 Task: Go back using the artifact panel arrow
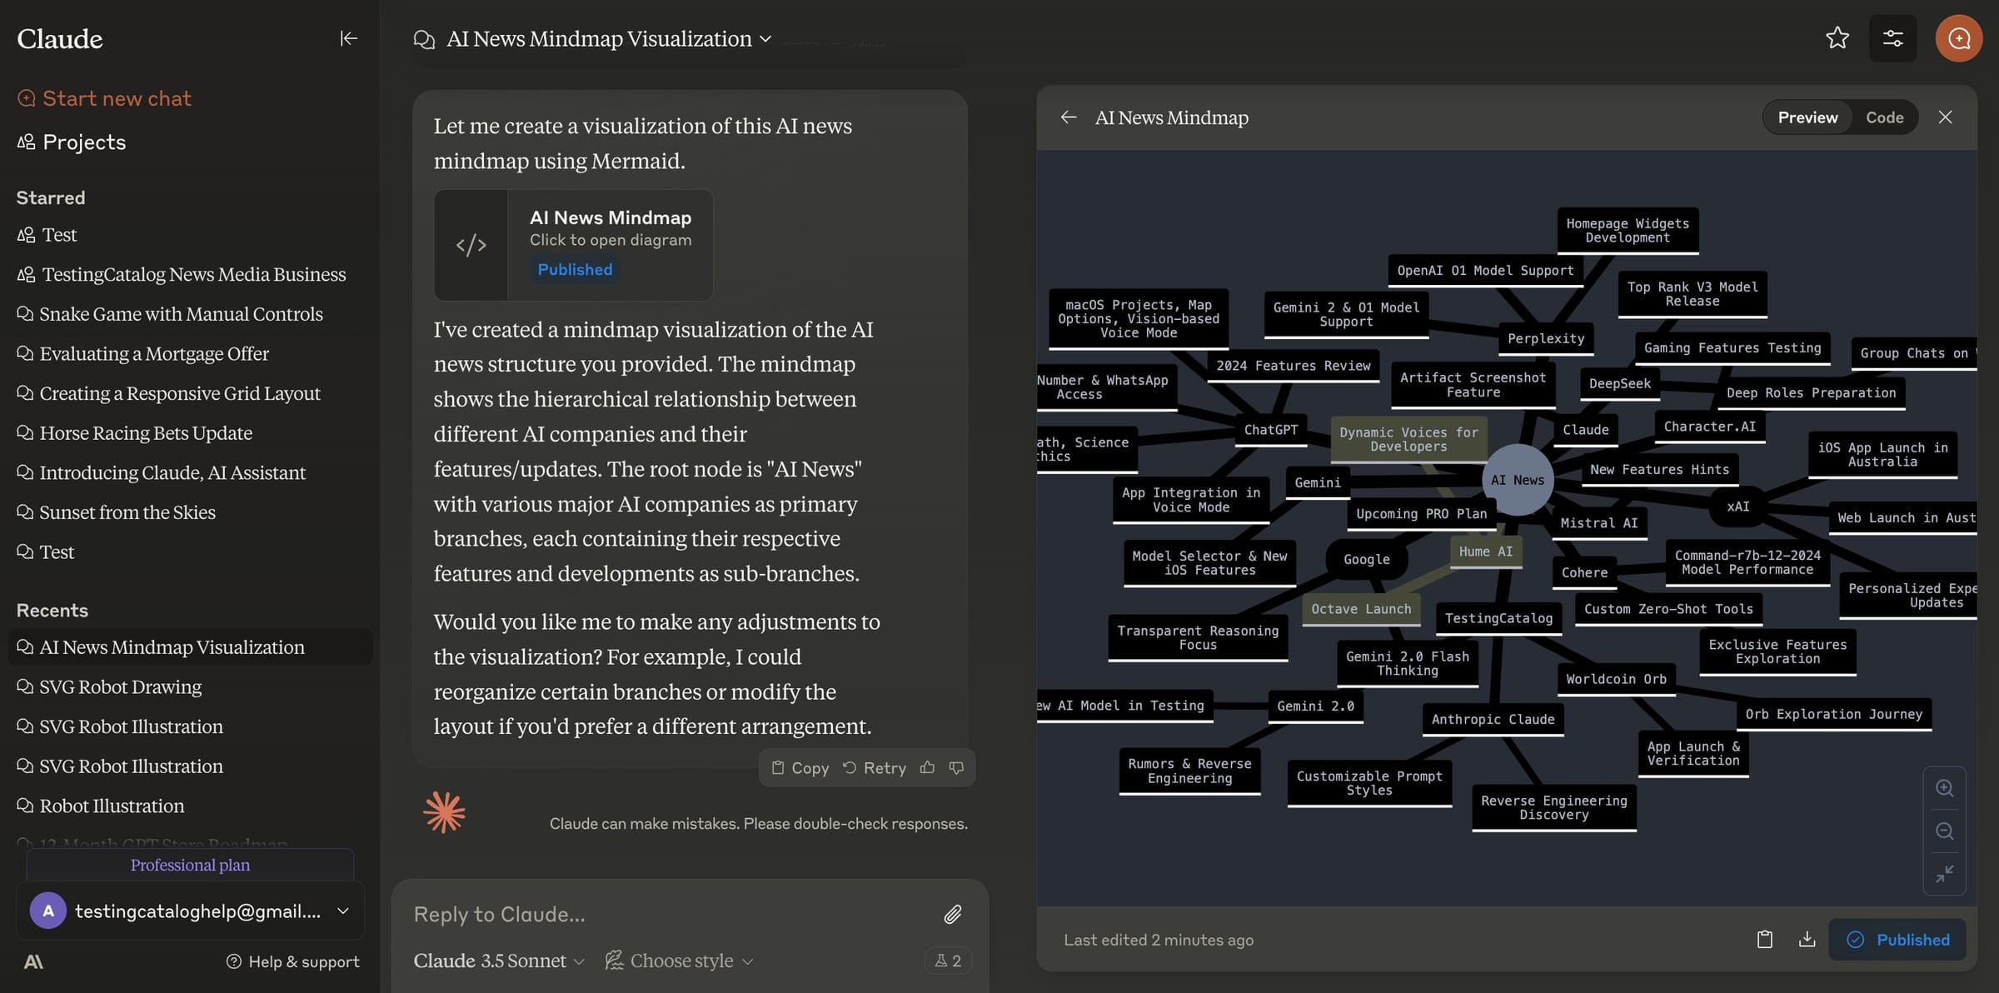[1069, 117]
